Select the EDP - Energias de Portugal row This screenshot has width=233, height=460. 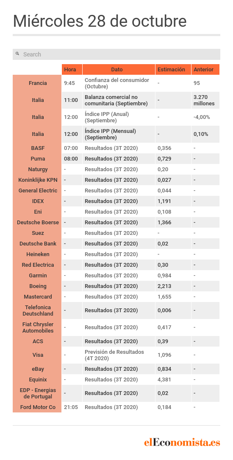pos(116,393)
